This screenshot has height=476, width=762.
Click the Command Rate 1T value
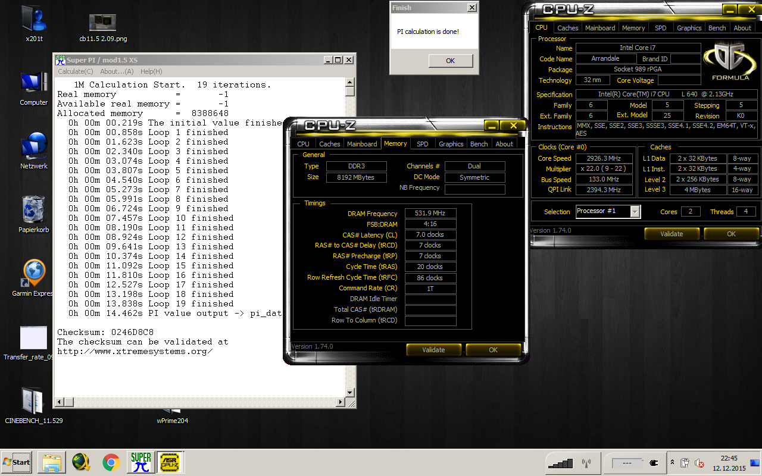point(430,288)
